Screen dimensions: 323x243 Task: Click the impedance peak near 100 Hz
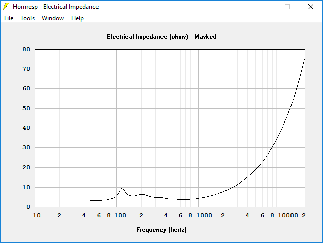[x=122, y=188]
